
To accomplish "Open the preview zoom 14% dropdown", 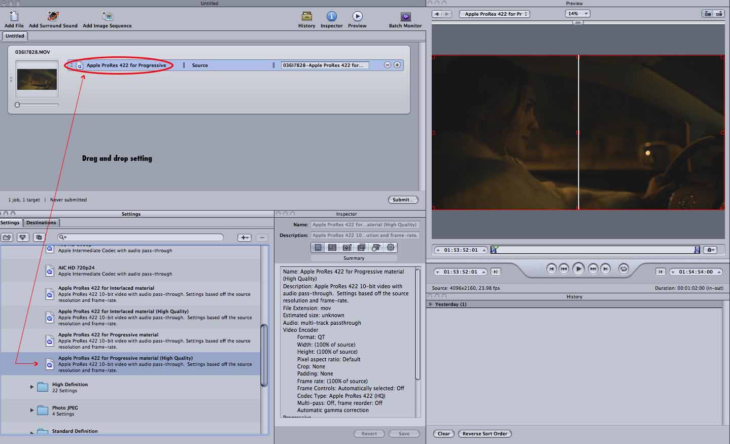I will (x=577, y=14).
